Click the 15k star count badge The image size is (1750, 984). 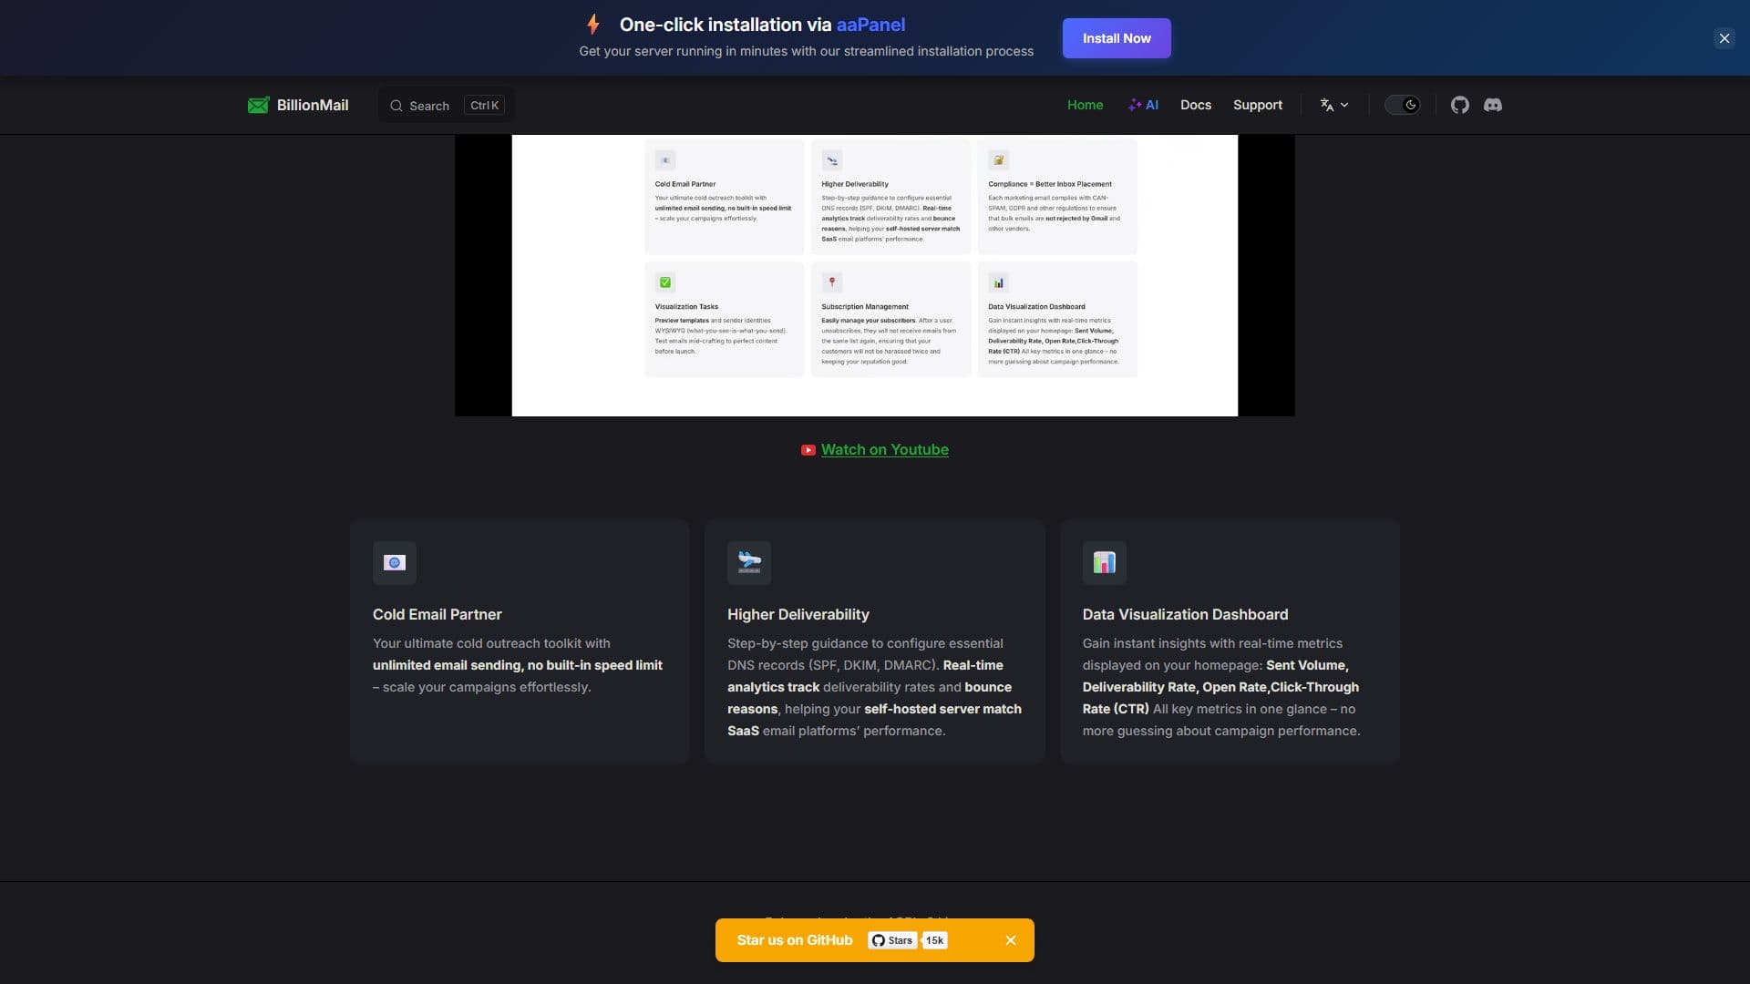point(935,940)
